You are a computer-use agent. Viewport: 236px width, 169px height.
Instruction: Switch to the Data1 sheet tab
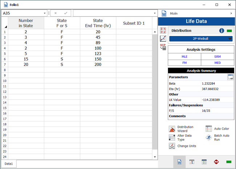9,164
